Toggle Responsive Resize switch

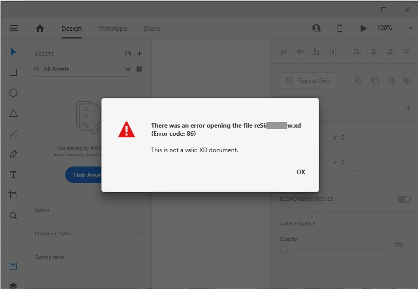[x=404, y=199]
